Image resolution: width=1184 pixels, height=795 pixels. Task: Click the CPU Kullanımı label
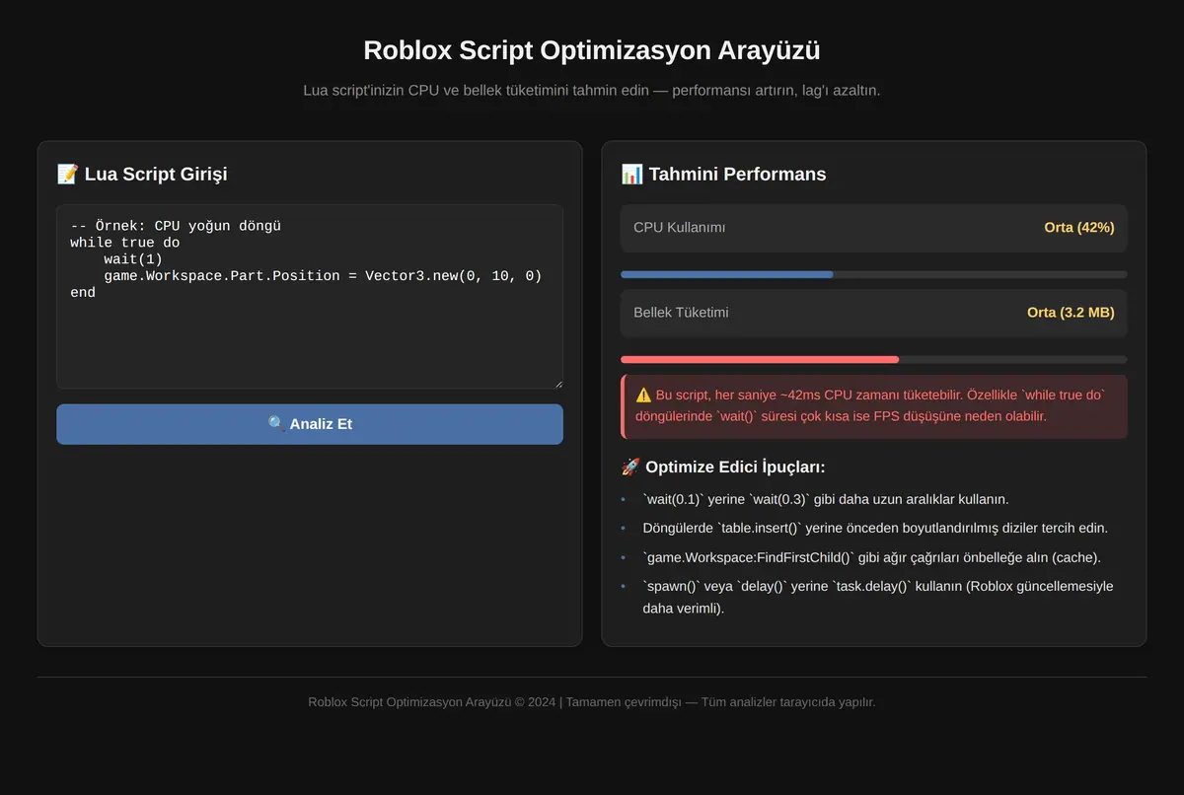[x=679, y=228]
